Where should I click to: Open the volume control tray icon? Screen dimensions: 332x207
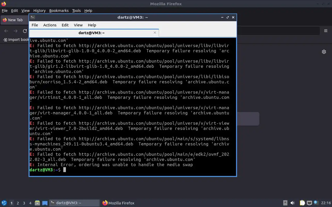(x=293, y=203)
